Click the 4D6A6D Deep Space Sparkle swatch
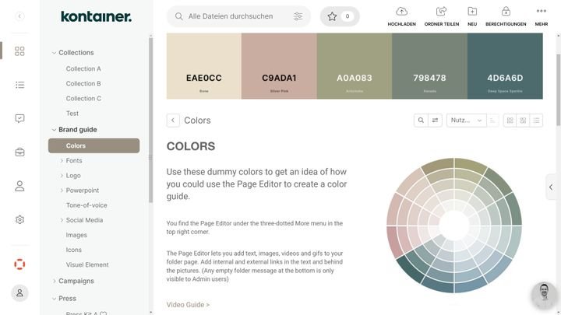The height and width of the screenshot is (315, 561). (505, 66)
